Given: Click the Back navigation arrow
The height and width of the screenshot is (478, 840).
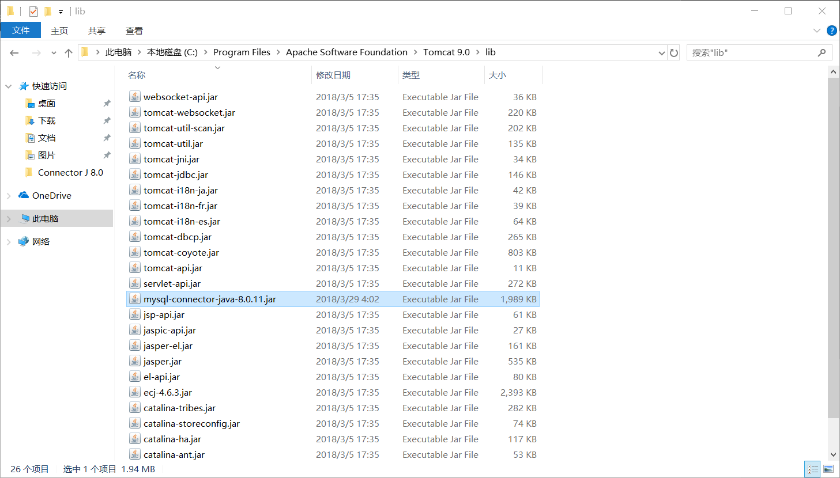Looking at the screenshot, I should (x=14, y=52).
